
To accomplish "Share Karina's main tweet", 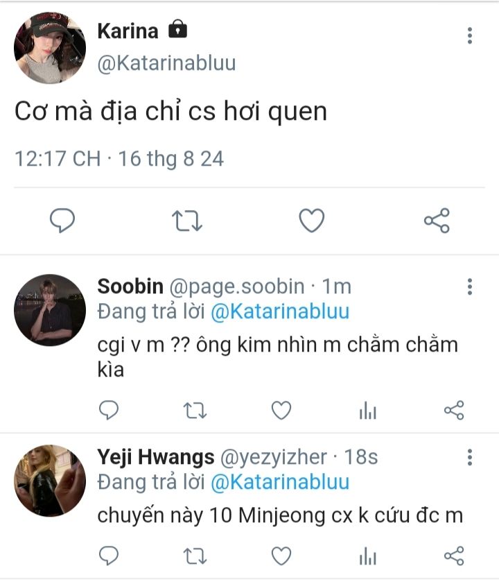I will [437, 221].
